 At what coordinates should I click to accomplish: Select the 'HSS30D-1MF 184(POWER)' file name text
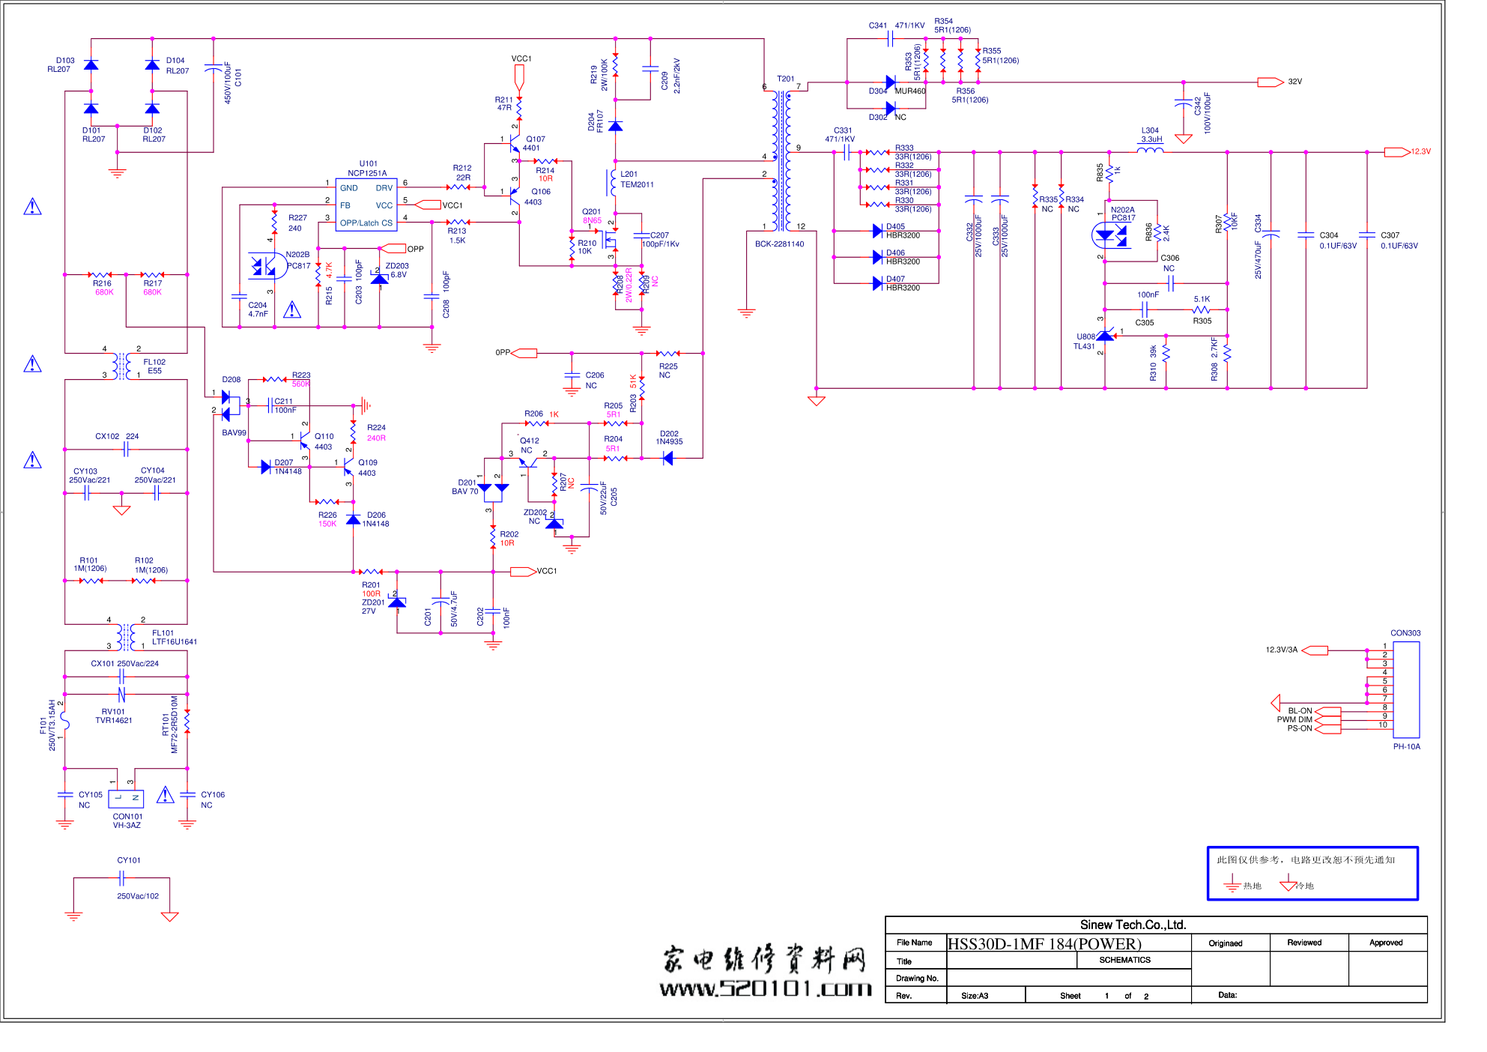click(1044, 943)
